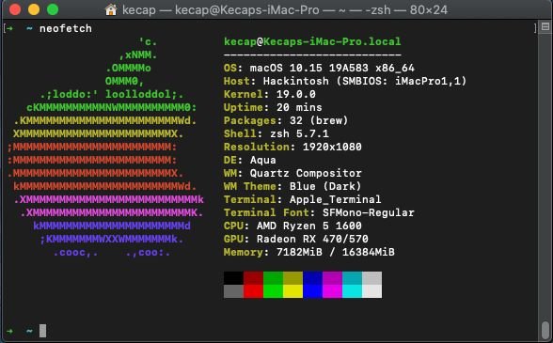Click the cursor block at the bottom prompt

pyautogui.click(x=42, y=331)
